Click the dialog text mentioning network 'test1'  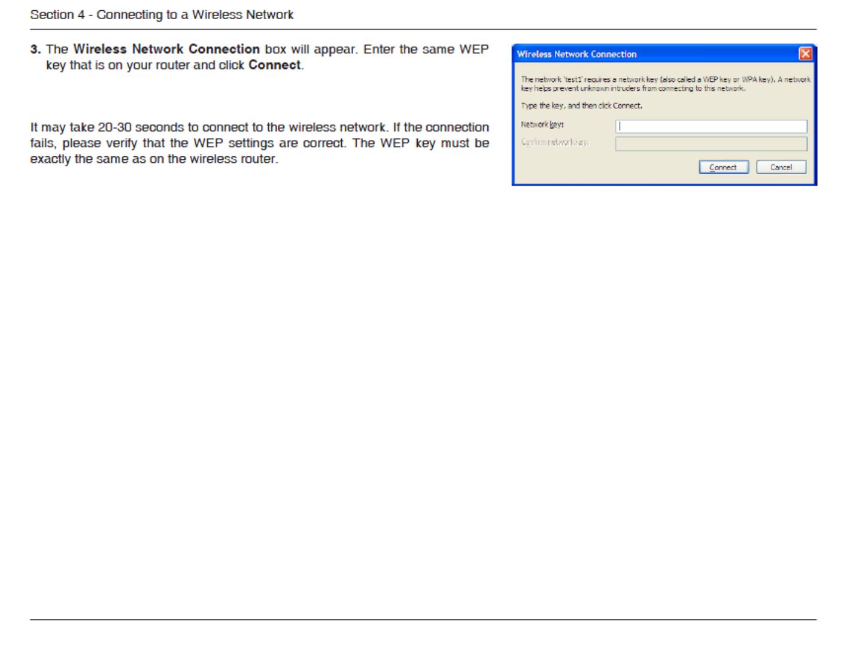pos(666,79)
